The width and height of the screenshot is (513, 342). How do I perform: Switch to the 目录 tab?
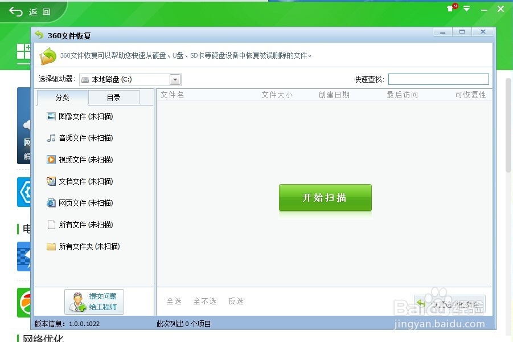(x=113, y=97)
